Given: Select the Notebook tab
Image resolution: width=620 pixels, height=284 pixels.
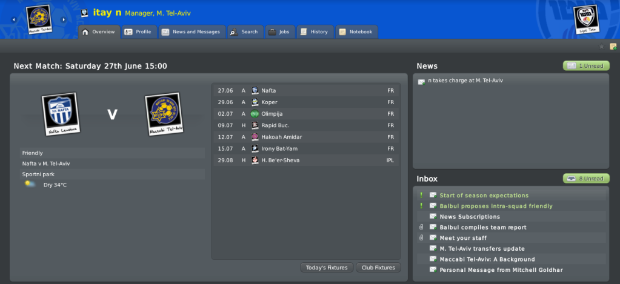Looking at the screenshot, I should coord(356,32).
